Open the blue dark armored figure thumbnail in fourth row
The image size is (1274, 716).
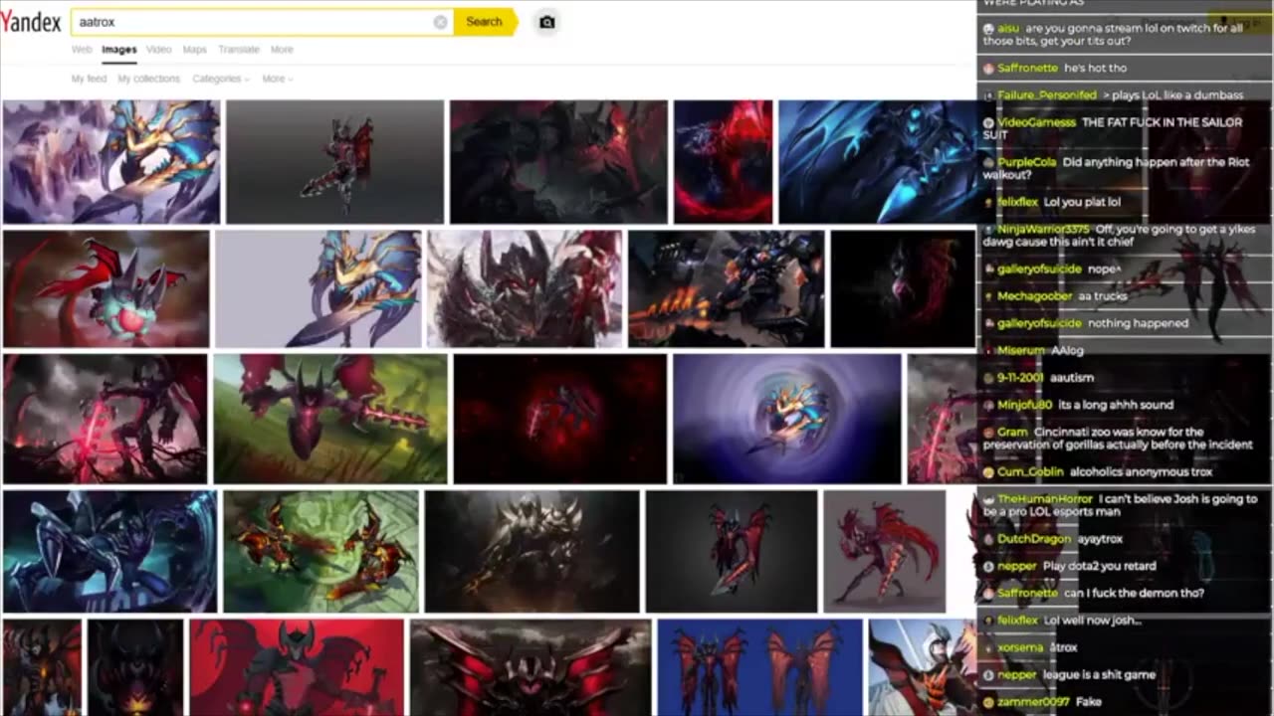pos(109,551)
